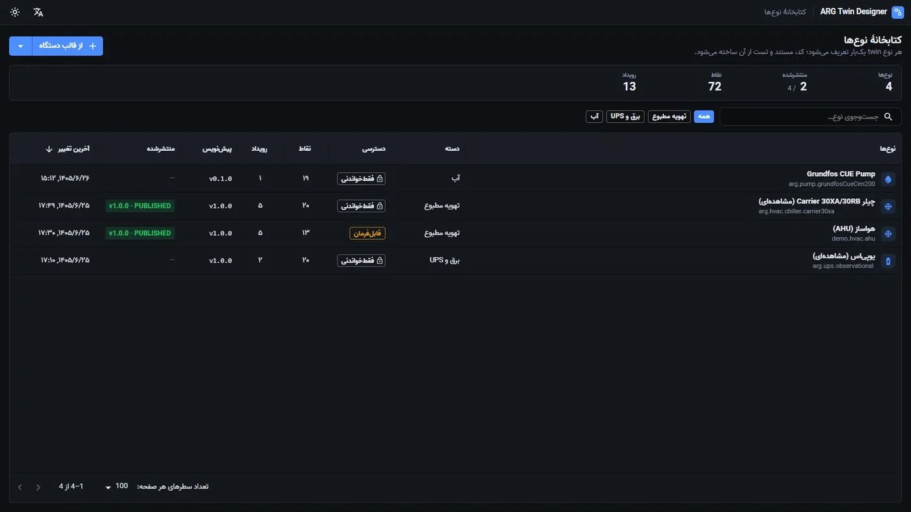Image resolution: width=911 pixels, height=512 pixels.
Task: Click v1.0.0 PUBLISHED badge in Carrier chiller row
Action: (x=140, y=206)
